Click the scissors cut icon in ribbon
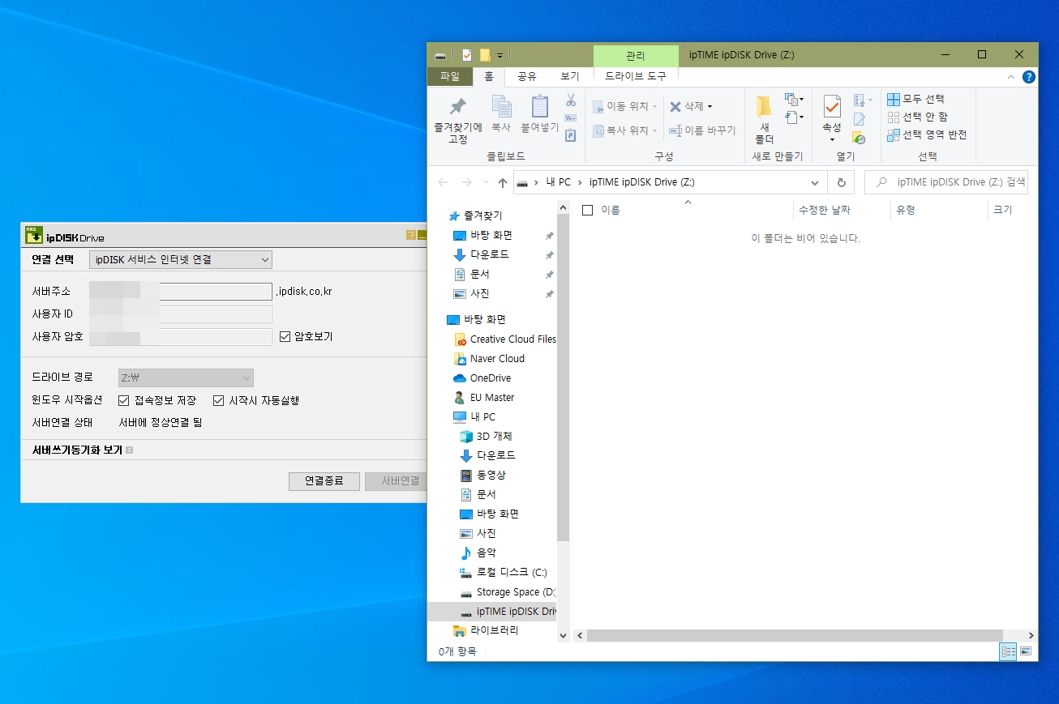The width and height of the screenshot is (1059, 704). tap(571, 100)
